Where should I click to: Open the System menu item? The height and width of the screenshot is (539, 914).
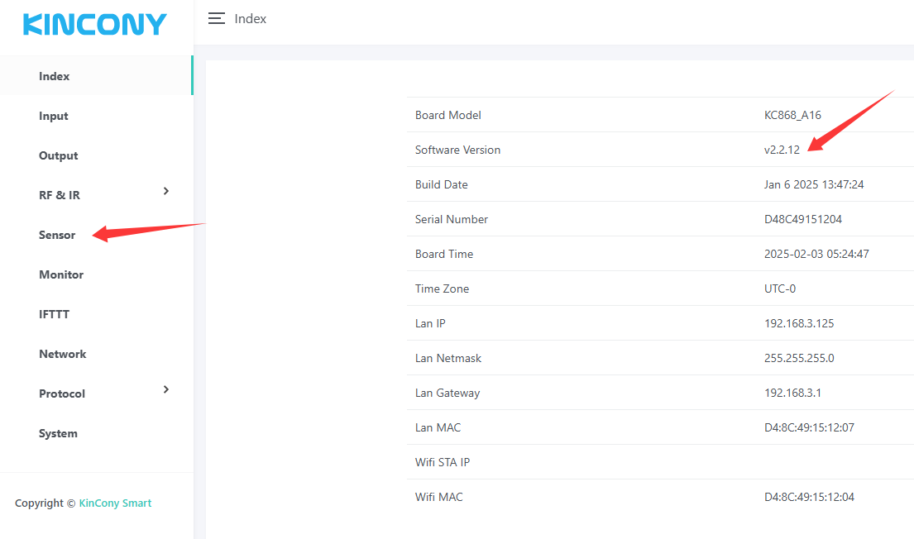tap(58, 433)
